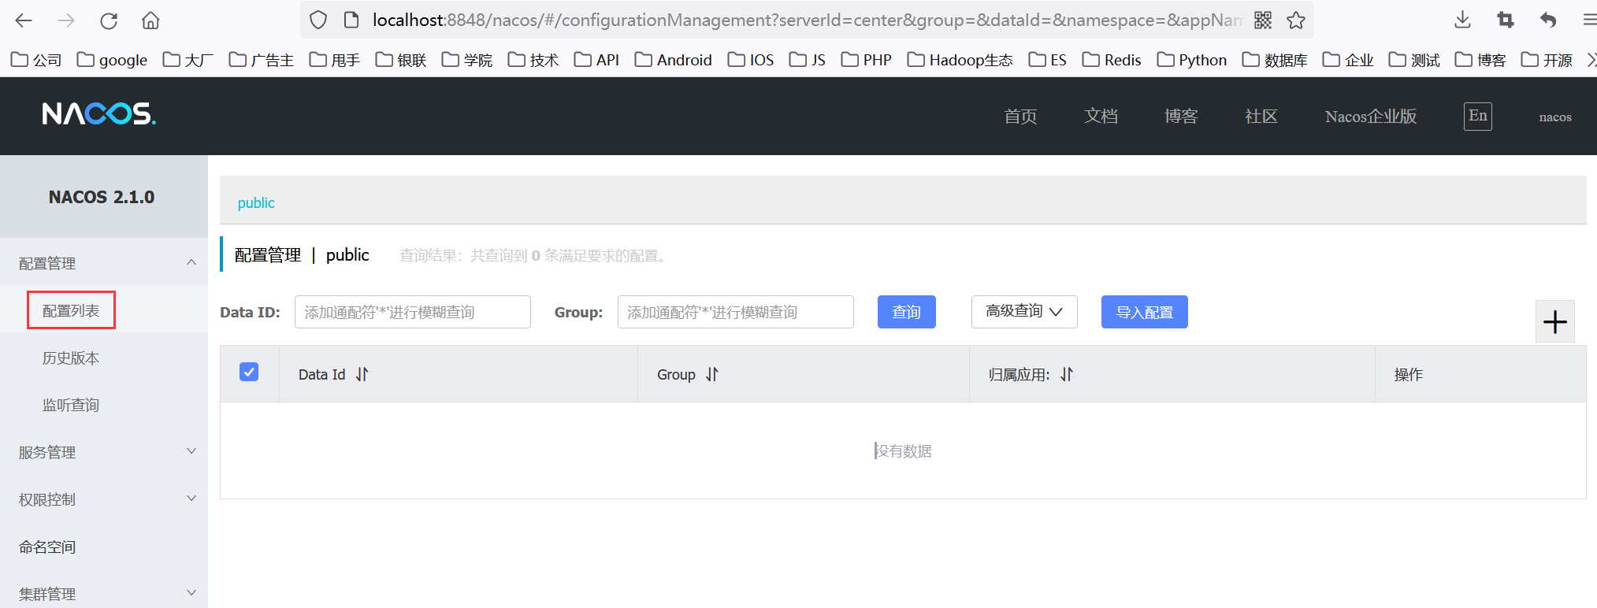This screenshot has height=608, width=1597.
Task: Click the blue 查询 search button
Action: (x=906, y=312)
